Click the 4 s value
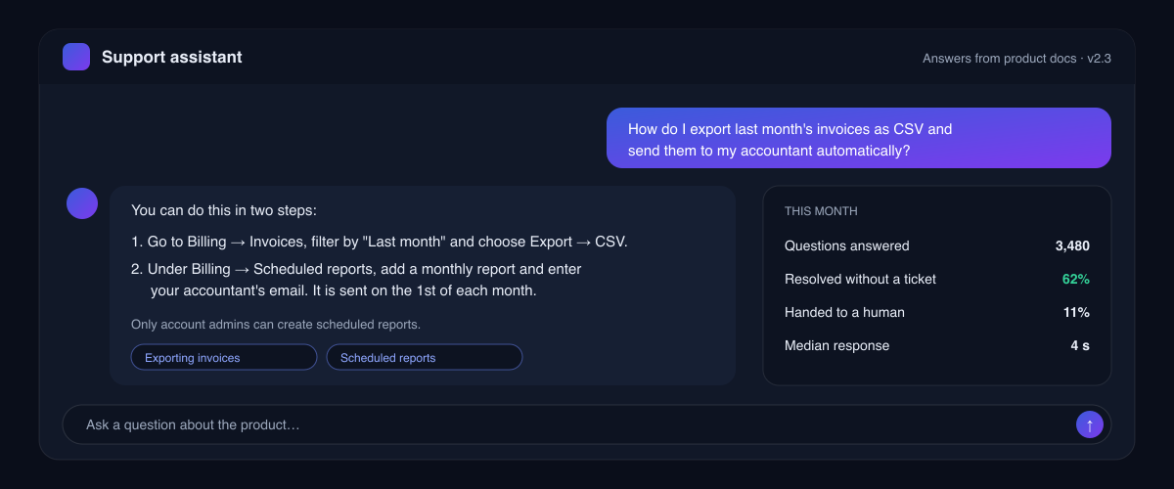The height and width of the screenshot is (489, 1174). pyautogui.click(x=1080, y=346)
